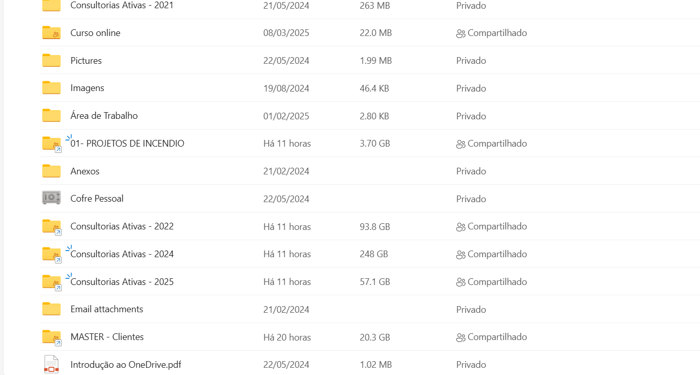The height and width of the screenshot is (375, 700).
Task: Open Consultorias Ativas - 2021 folder name
Action: coord(122,6)
